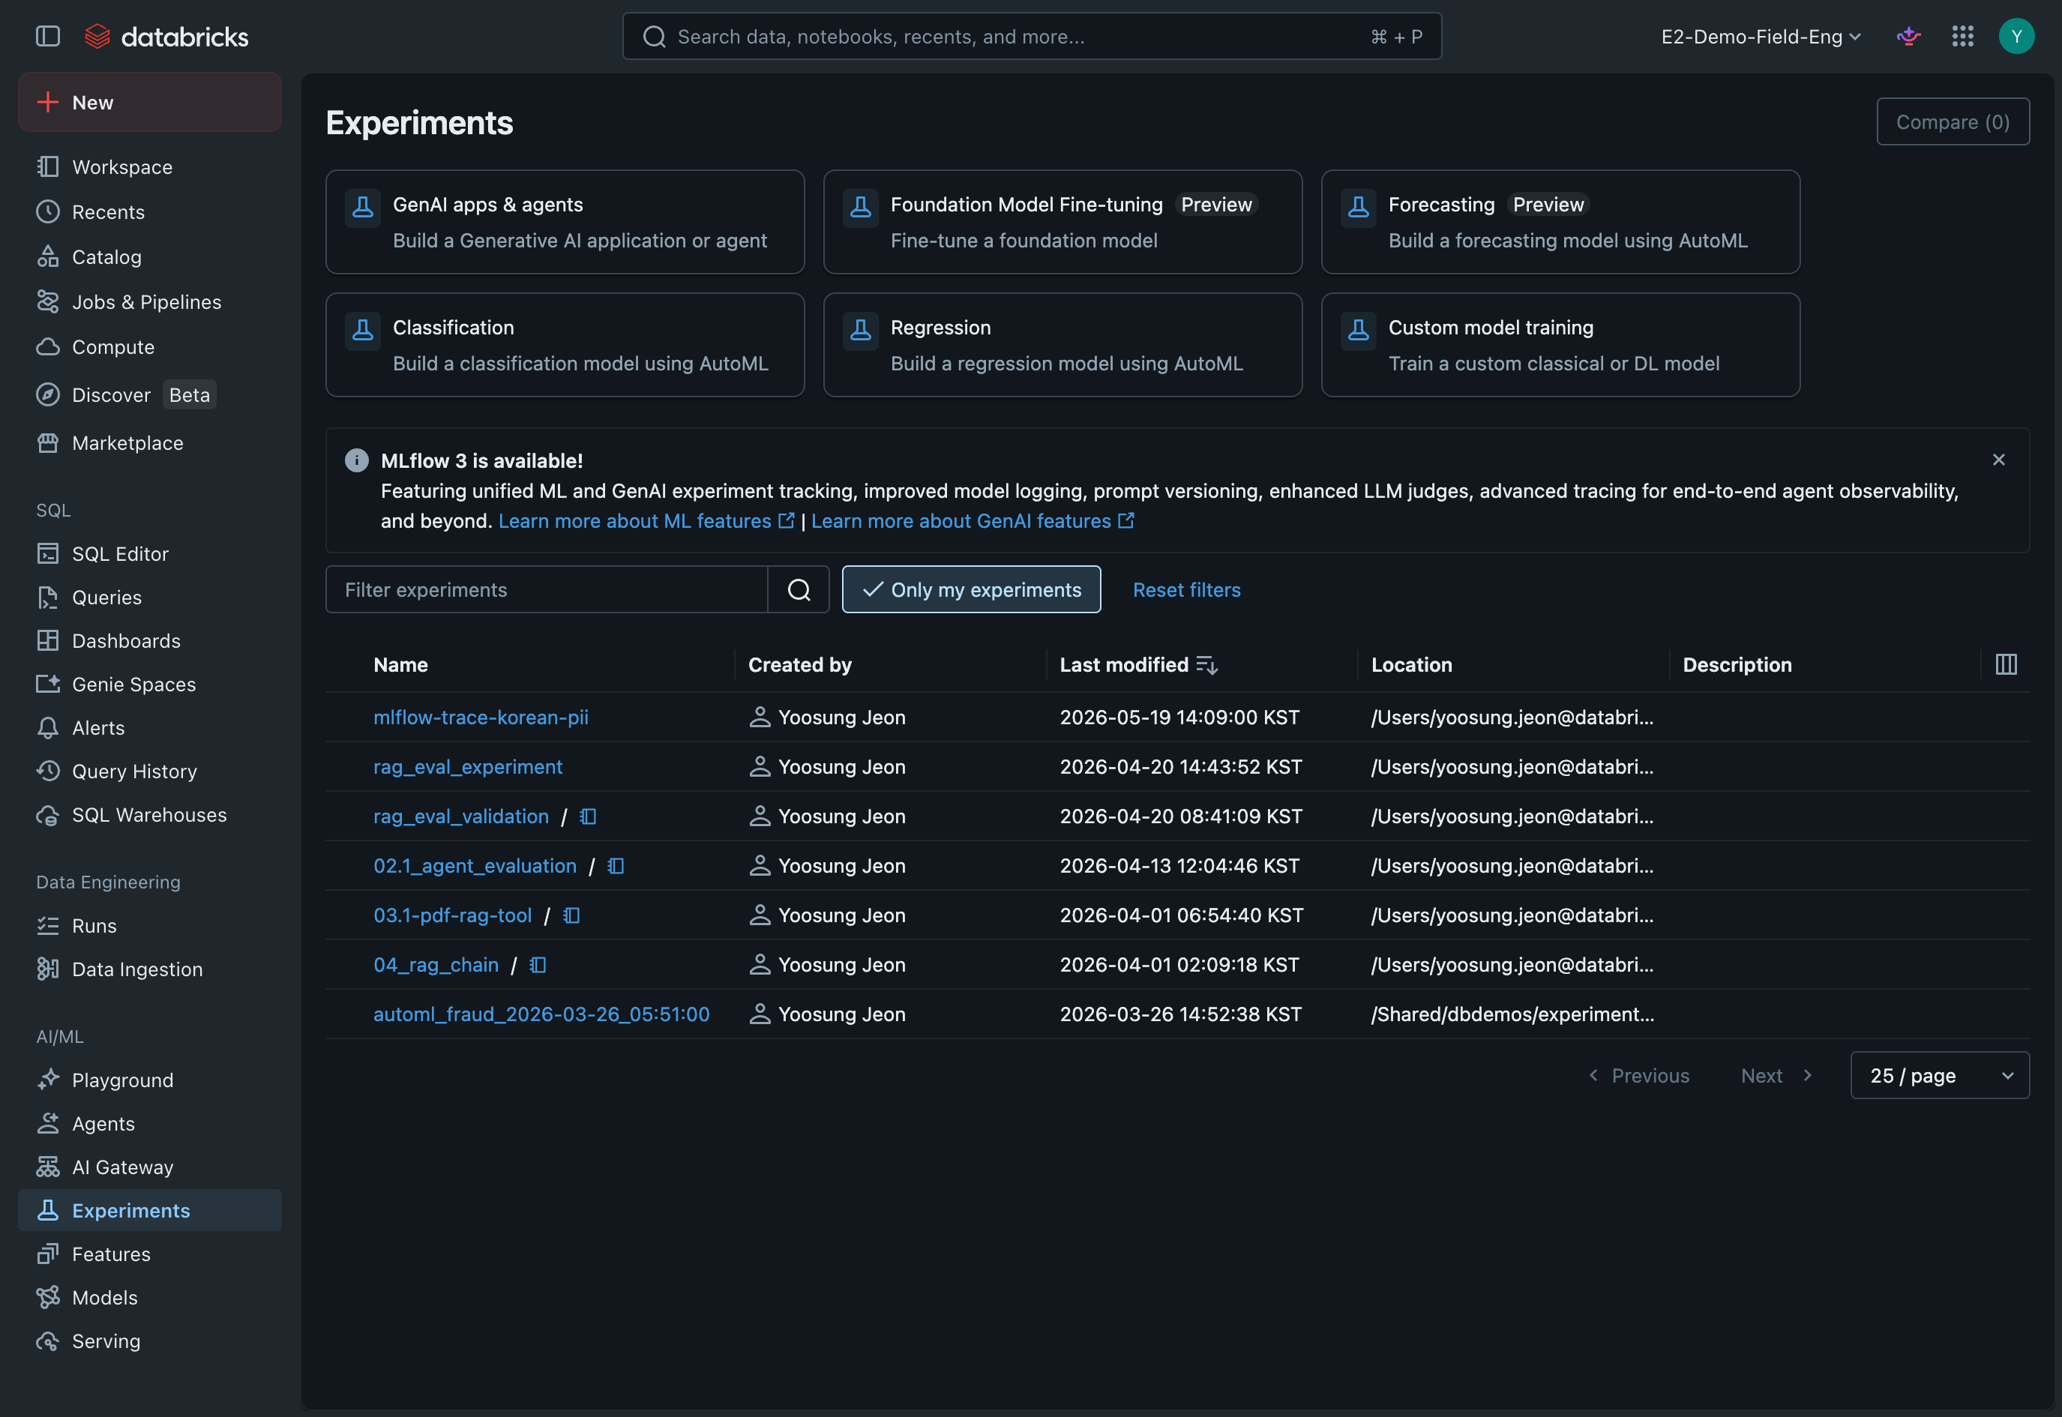This screenshot has height=1417, width=2062.
Task: Click the search submit magnifier icon
Action: (799, 589)
